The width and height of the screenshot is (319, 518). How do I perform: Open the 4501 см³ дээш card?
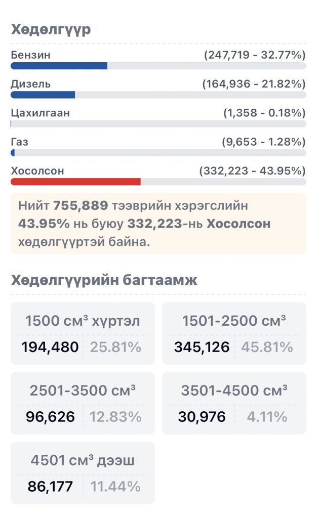click(x=83, y=473)
